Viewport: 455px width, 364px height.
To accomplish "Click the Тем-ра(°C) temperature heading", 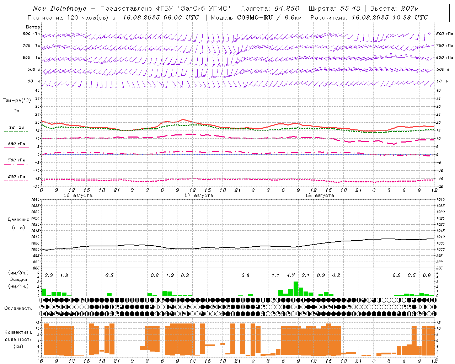I will pyautogui.click(x=17, y=101).
